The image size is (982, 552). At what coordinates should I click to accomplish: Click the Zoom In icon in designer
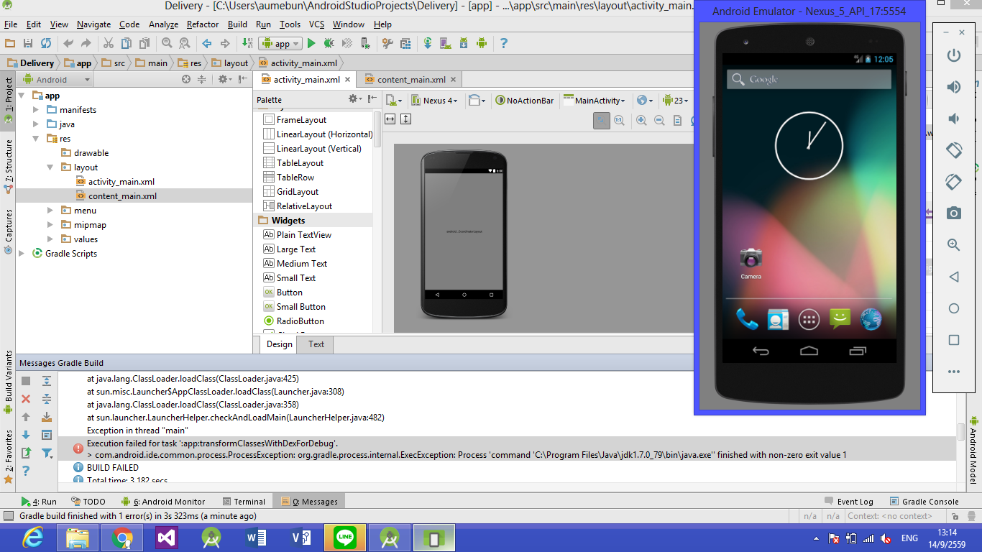pos(641,120)
